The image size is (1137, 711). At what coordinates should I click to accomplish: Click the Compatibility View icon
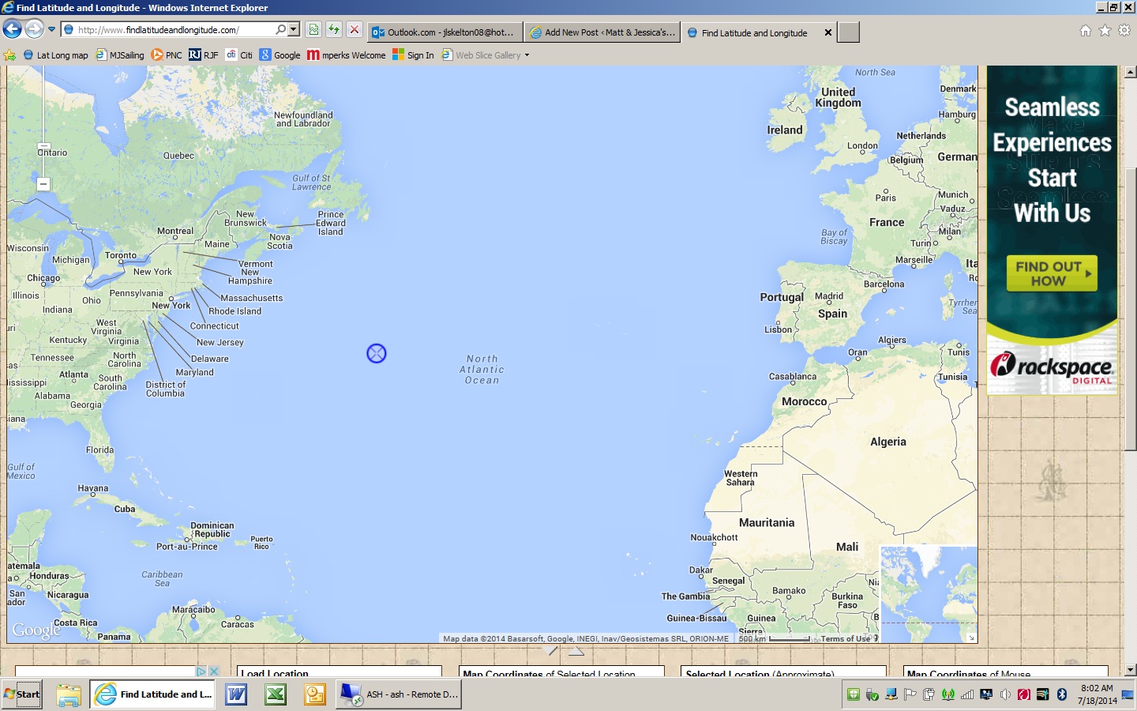(x=313, y=30)
